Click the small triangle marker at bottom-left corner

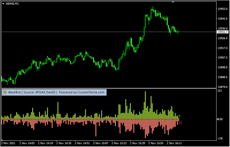[3, 140]
